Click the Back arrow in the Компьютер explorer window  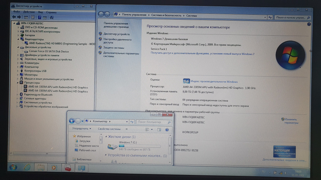coord(72,121)
